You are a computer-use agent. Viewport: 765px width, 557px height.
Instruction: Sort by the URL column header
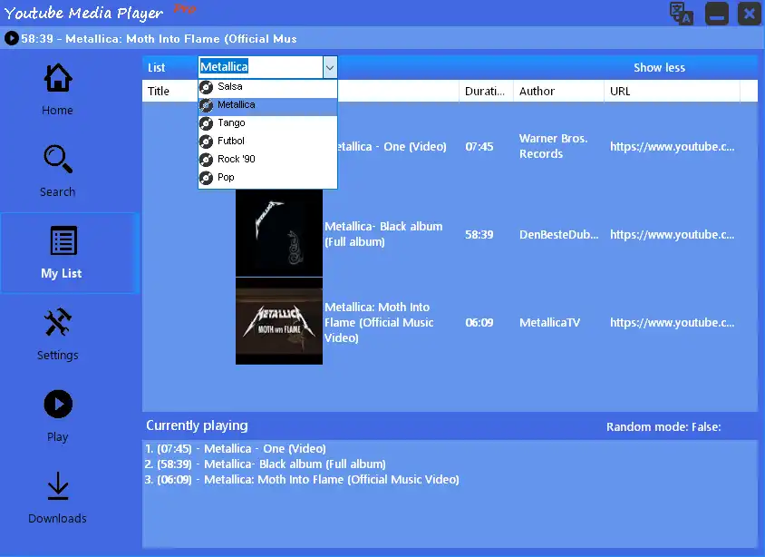672,92
